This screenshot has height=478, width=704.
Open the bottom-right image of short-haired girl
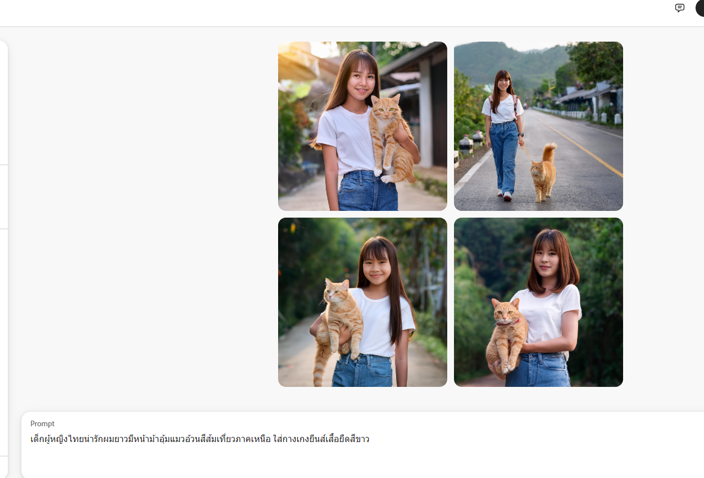pos(538,302)
